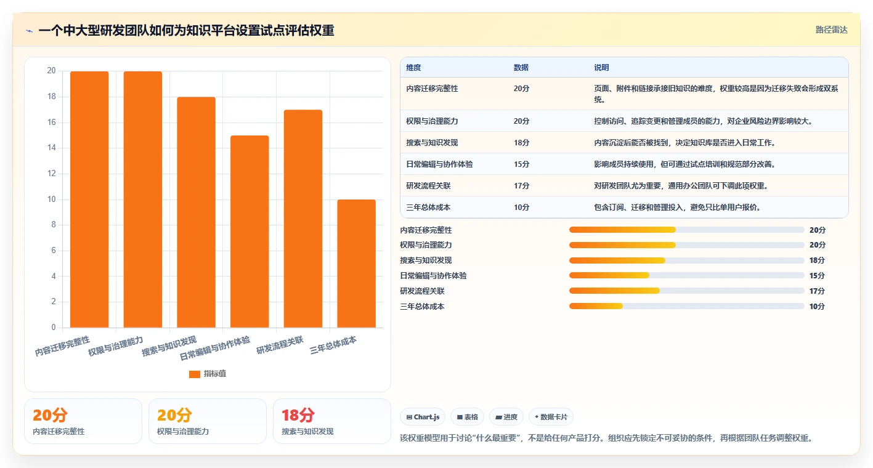Click 三年总体成本 table row cell
The image size is (873, 468).
(429, 208)
